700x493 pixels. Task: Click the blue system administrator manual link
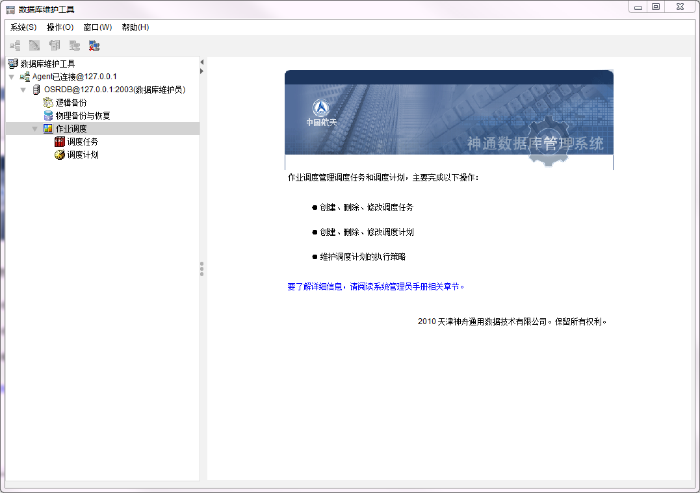click(x=376, y=286)
